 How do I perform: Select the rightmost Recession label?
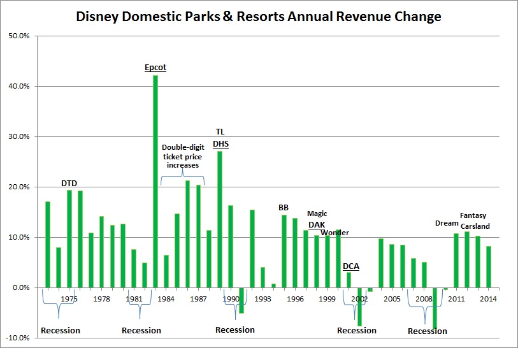[x=428, y=331]
